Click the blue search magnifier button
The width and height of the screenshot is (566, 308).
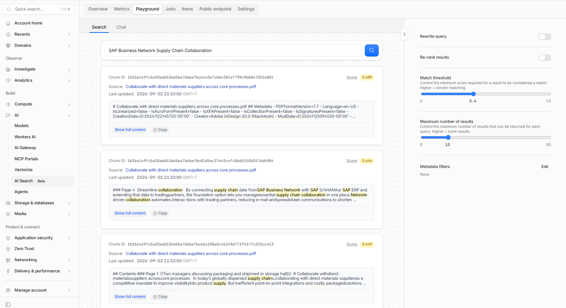pyautogui.click(x=371, y=50)
